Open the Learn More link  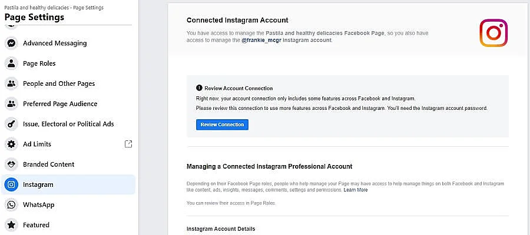(x=356, y=190)
